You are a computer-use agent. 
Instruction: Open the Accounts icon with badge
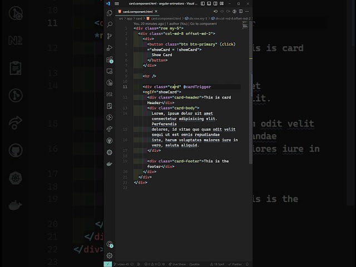pyautogui.click(x=110, y=244)
